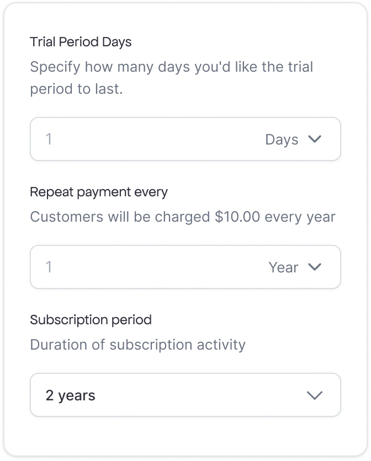Expand the subscription period dropdown showing 2 years
371x461 pixels.
point(185,395)
